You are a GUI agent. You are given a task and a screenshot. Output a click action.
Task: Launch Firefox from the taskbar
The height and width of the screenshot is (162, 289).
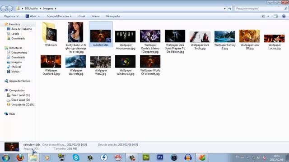click(x=20, y=157)
